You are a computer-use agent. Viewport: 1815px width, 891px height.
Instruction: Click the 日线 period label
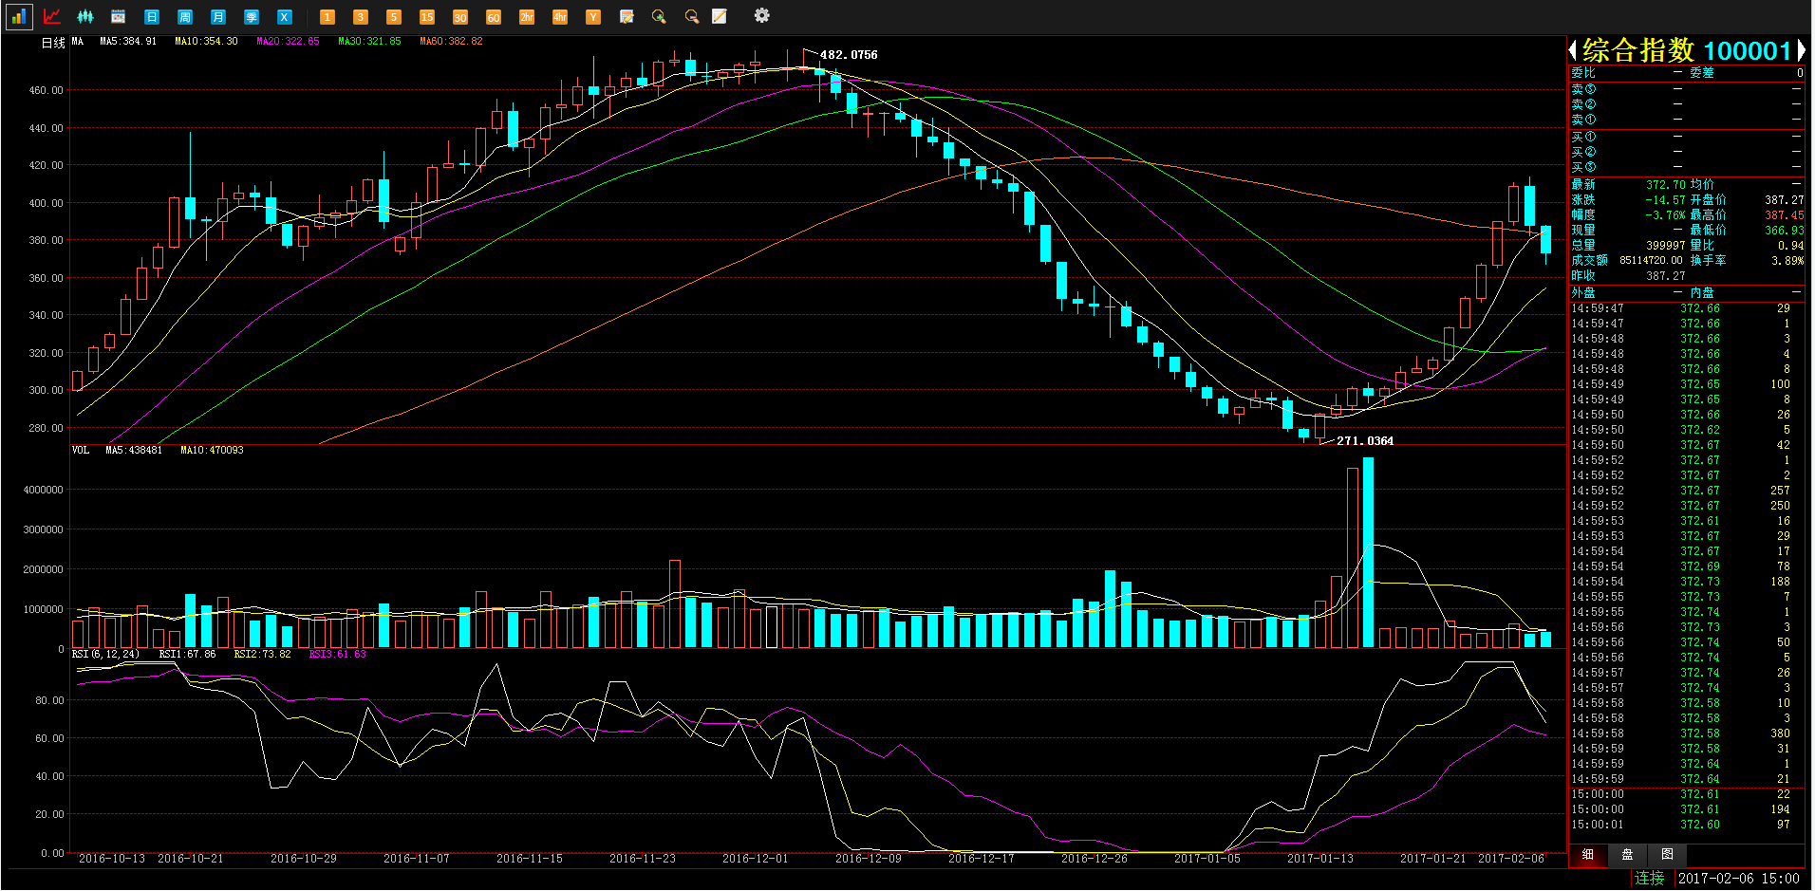pos(53,43)
